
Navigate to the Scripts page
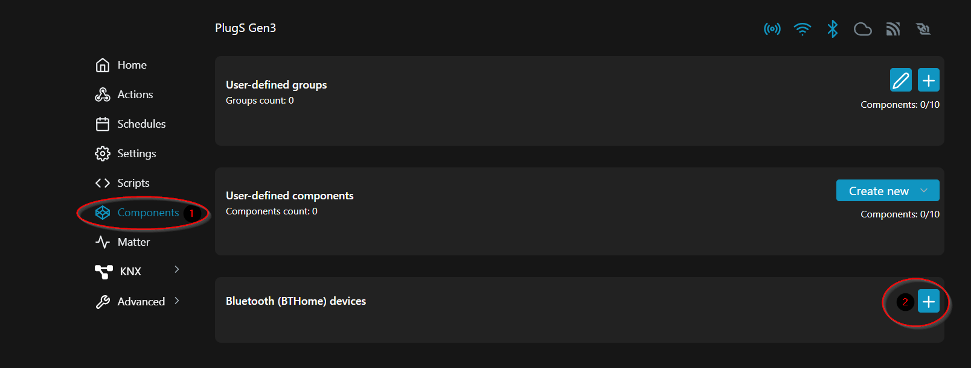(133, 183)
